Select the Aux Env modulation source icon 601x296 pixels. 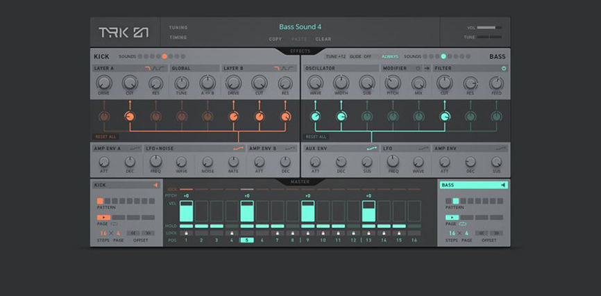372,148
